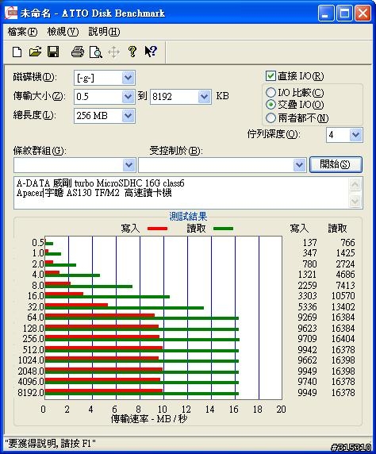The height and width of the screenshot is (454, 376).
Task: Expand the 佇列深度 queue depth dropdown
Action: click(355, 135)
